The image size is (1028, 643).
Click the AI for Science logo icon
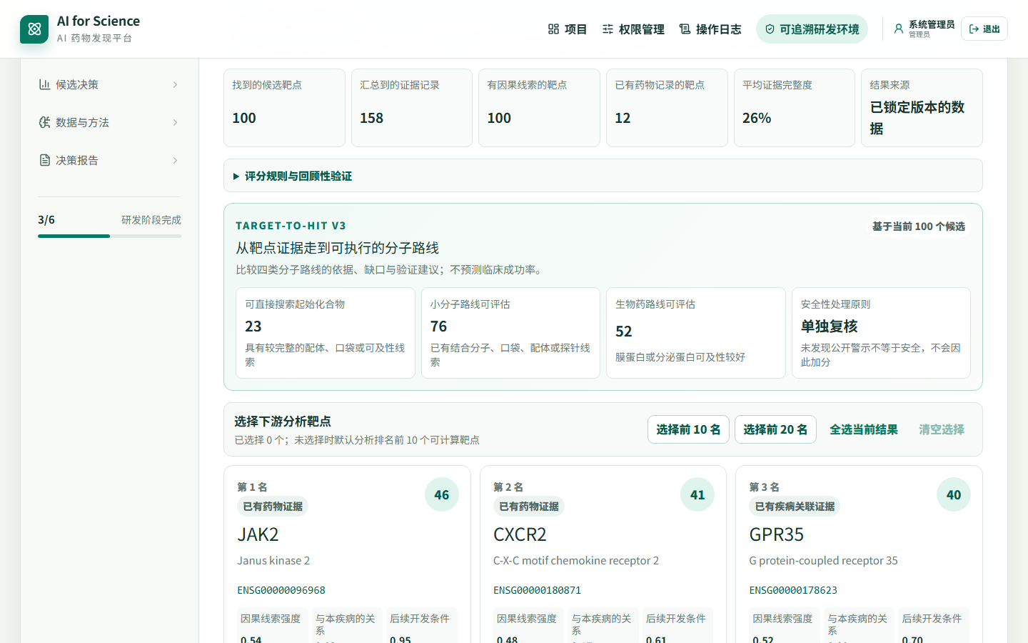pyautogui.click(x=34, y=29)
